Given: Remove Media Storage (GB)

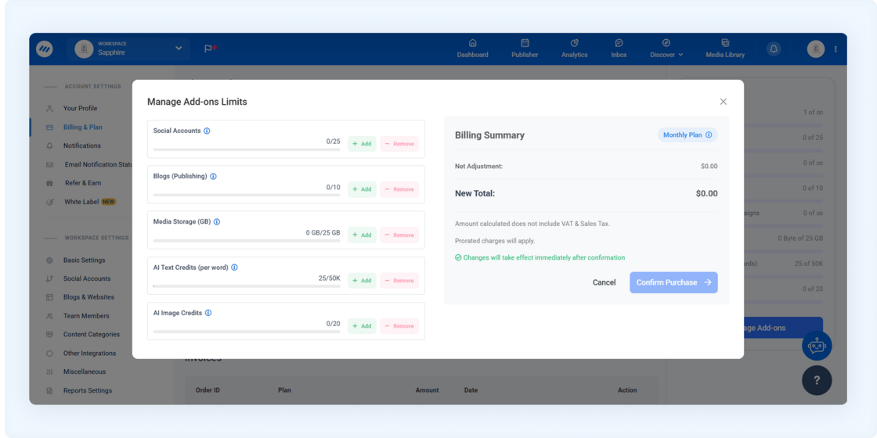Looking at the screenshot, I should tap(399, 235).
